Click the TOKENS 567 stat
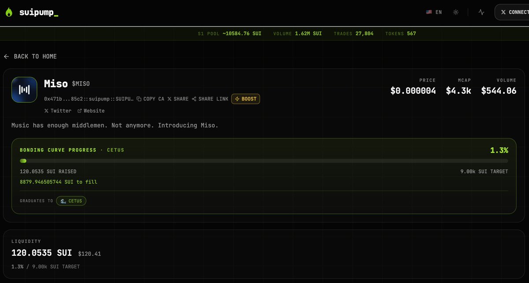Image resolution: width=529 pixels, height=283 pixels. [401, 33]
